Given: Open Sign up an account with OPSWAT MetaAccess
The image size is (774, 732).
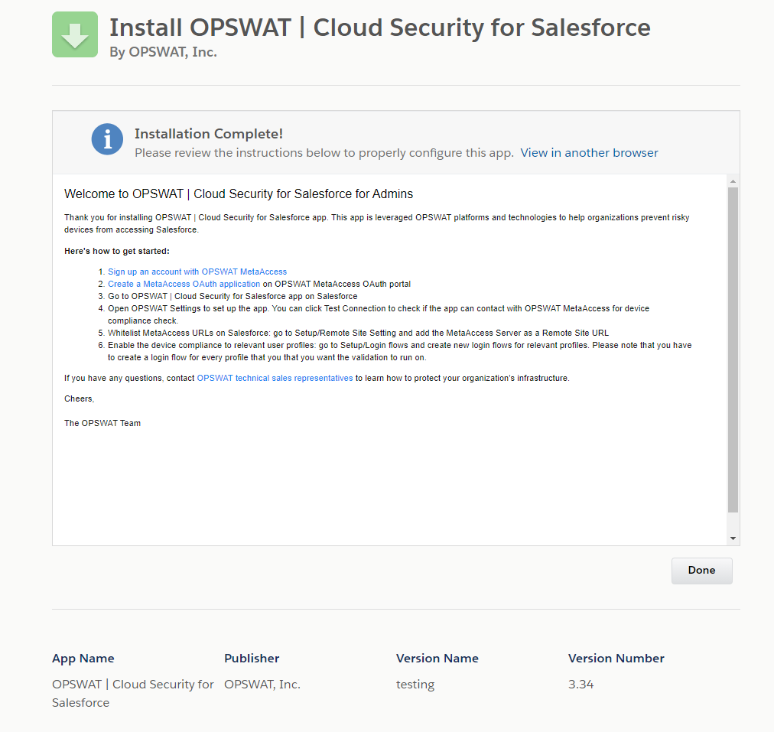Looking at the screenshot, I should 197,272.
